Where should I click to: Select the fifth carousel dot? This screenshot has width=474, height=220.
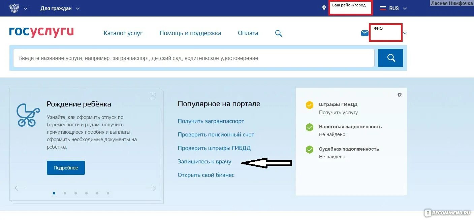pos(97,193)
